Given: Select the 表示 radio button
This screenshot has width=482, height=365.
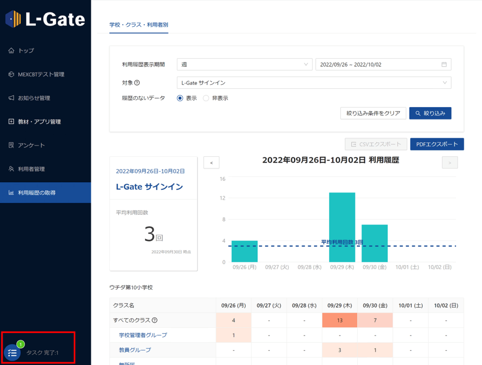Looking at the screenshot, I should 180,98.
